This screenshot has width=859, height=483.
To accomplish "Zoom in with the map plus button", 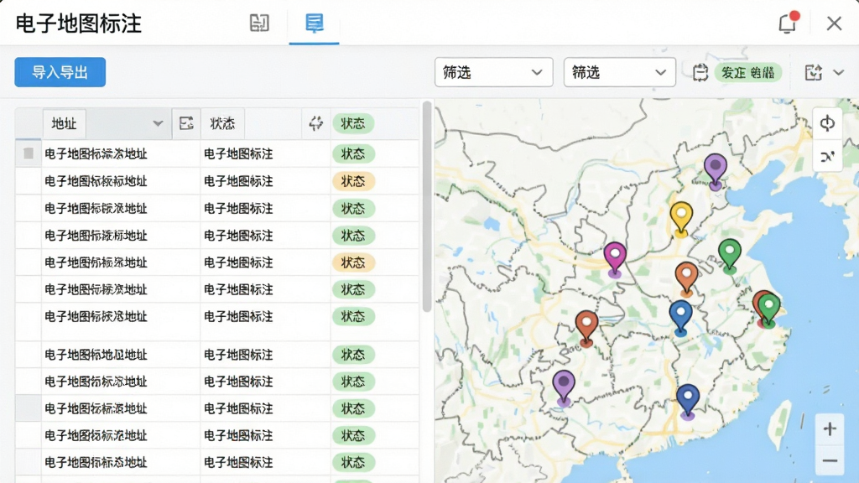I will pyautogui.click(x=830, y=428).
